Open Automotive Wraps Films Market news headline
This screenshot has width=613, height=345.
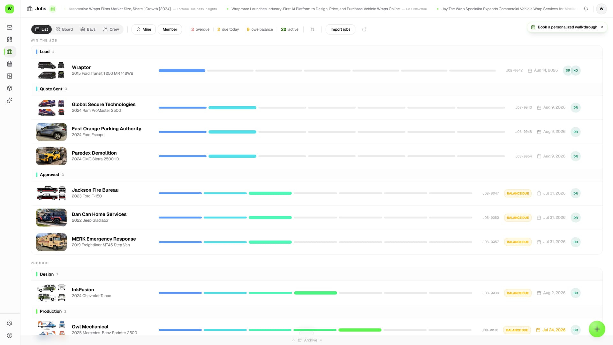pos(143,9)
